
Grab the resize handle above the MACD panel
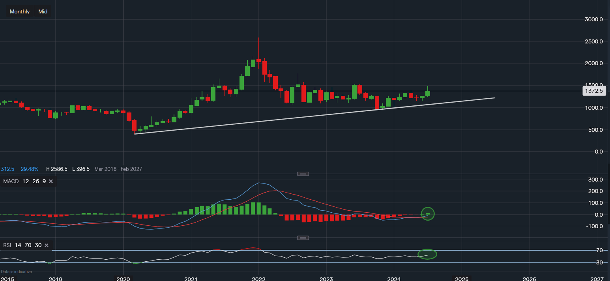[303, 174]
